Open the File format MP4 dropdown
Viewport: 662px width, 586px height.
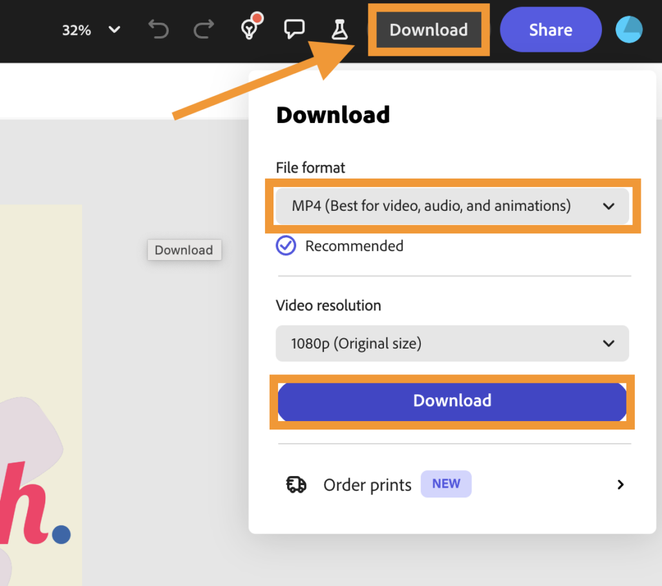tap(452, 206)
